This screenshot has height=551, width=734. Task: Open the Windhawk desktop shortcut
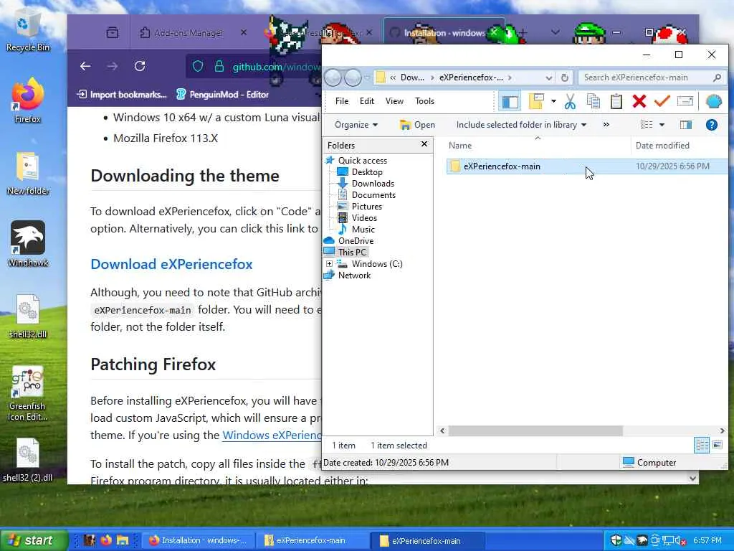click(x=28, y=244)
